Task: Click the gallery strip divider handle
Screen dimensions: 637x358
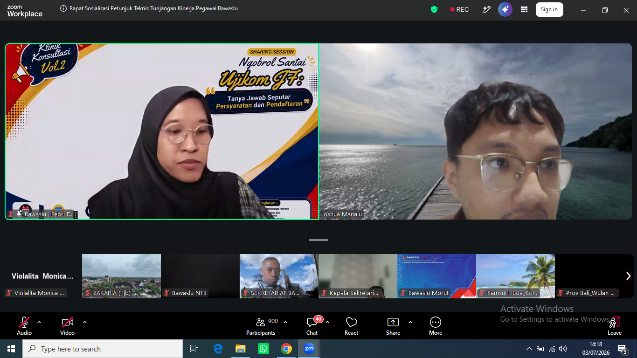Action: pyautogui.click(x=318, y=240)
